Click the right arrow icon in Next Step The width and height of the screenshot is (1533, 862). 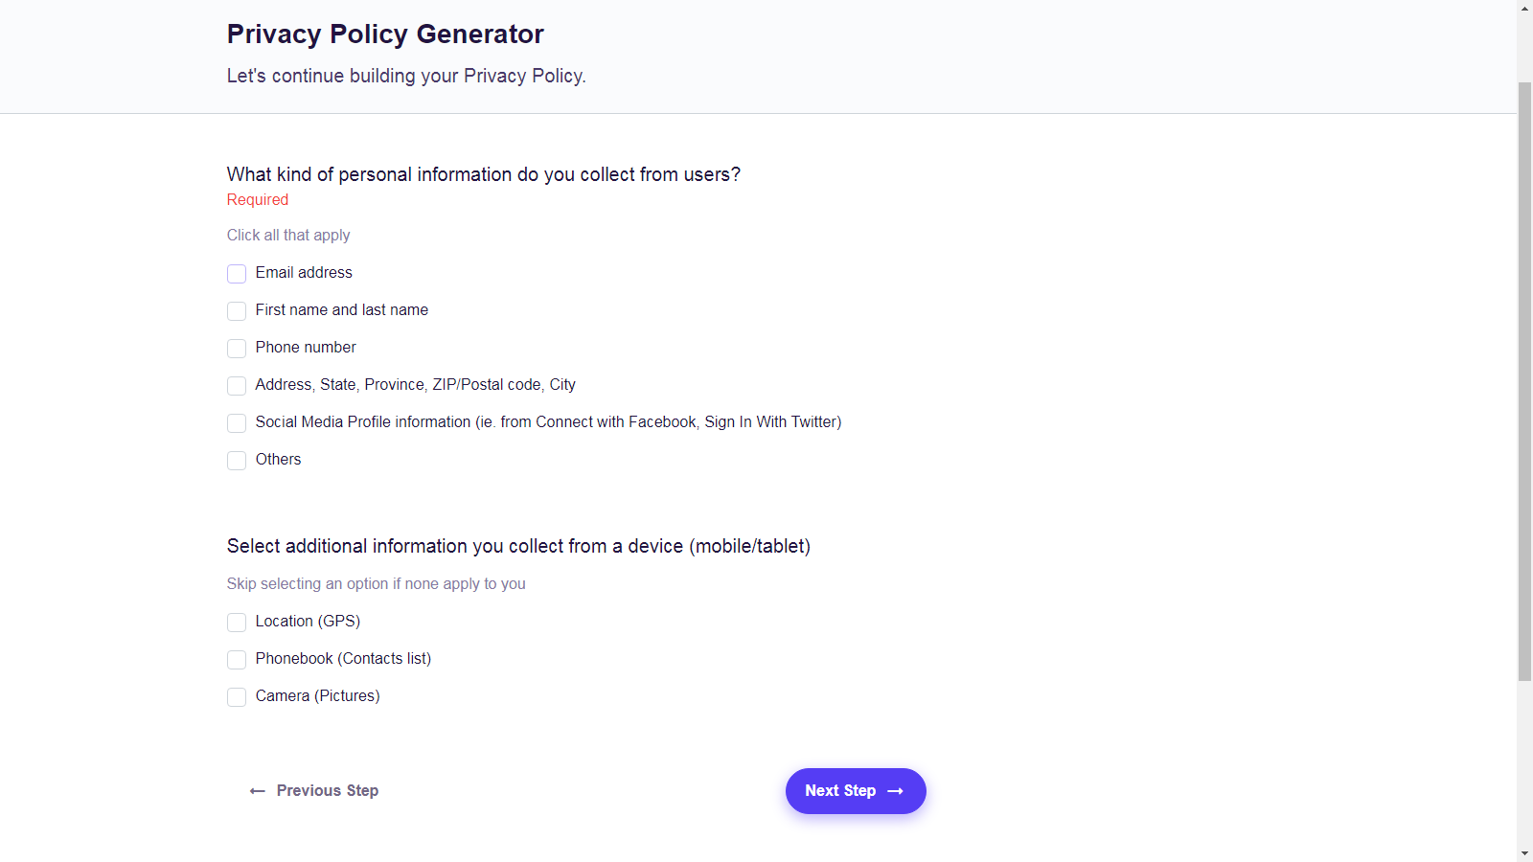[896, 791]
